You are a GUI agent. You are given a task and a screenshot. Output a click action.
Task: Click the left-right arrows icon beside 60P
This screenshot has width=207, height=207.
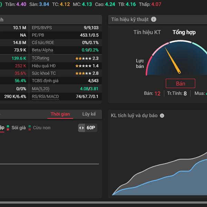tap(81, 128)
